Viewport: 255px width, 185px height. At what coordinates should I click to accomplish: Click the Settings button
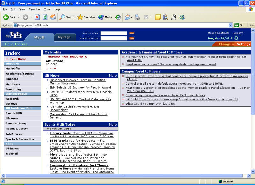(x=244, y=44)
